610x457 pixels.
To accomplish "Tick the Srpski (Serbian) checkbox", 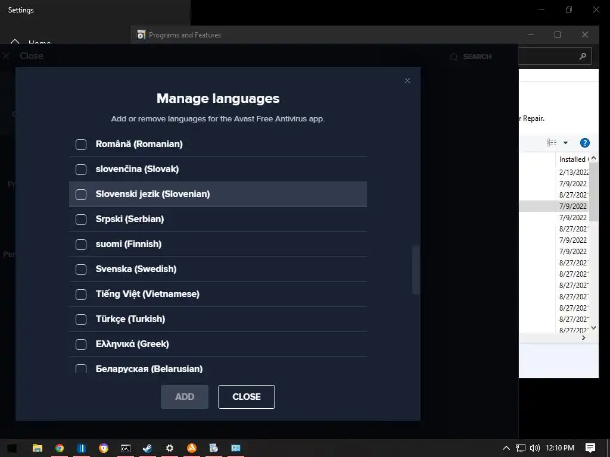I will 81,220.
